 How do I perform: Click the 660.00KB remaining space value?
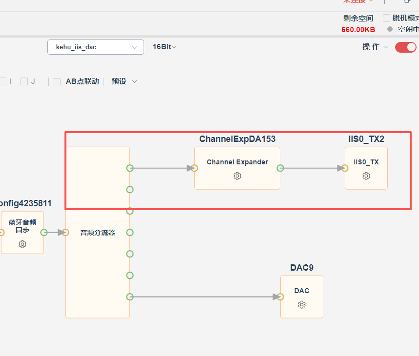(358, 30)
